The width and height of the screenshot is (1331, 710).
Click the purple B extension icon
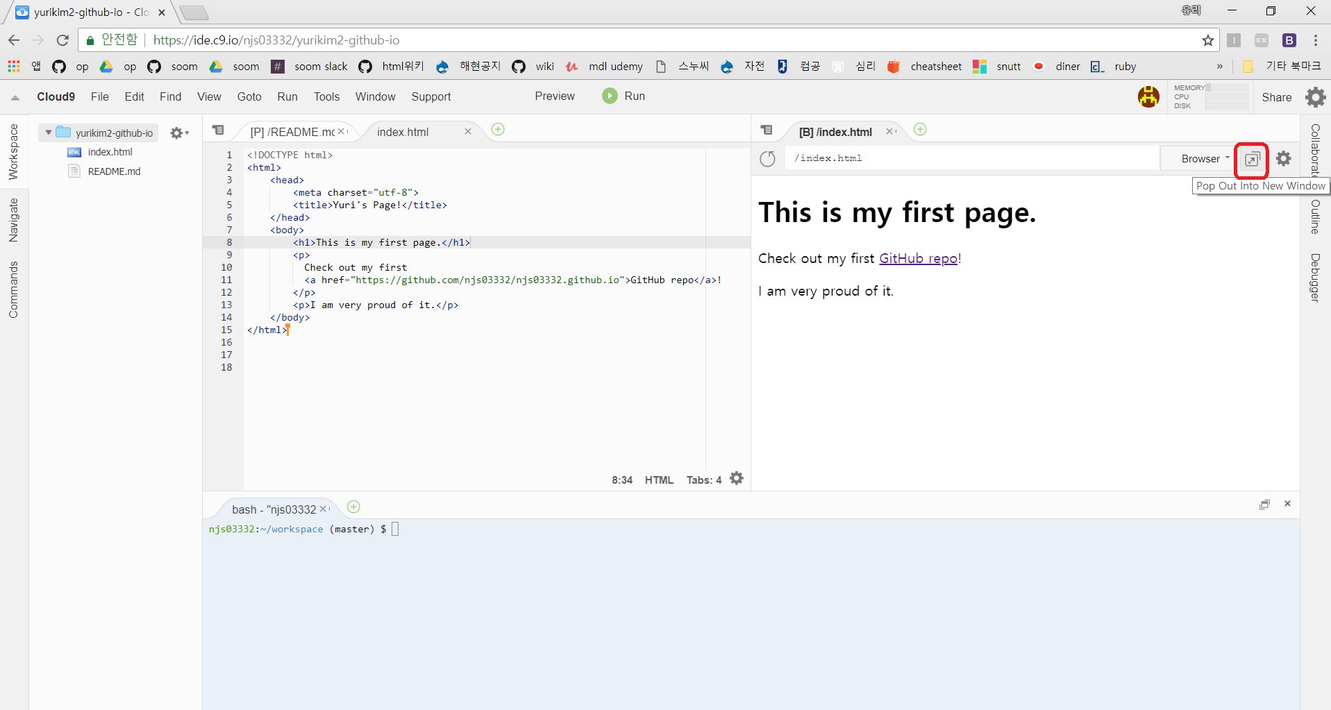(x=1289, y=40)
